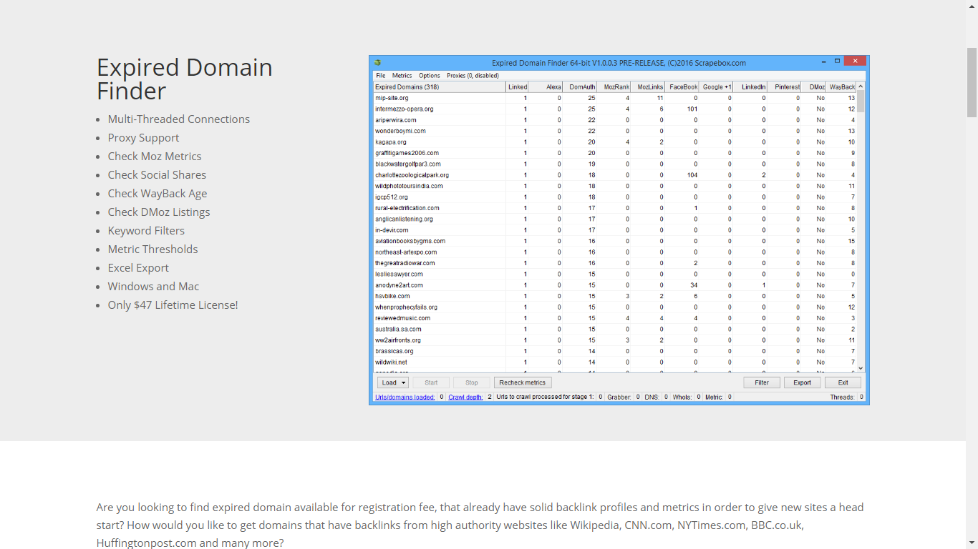978x549 pixels.
Task: Select the ariperwira.com row
Action: 615,120
